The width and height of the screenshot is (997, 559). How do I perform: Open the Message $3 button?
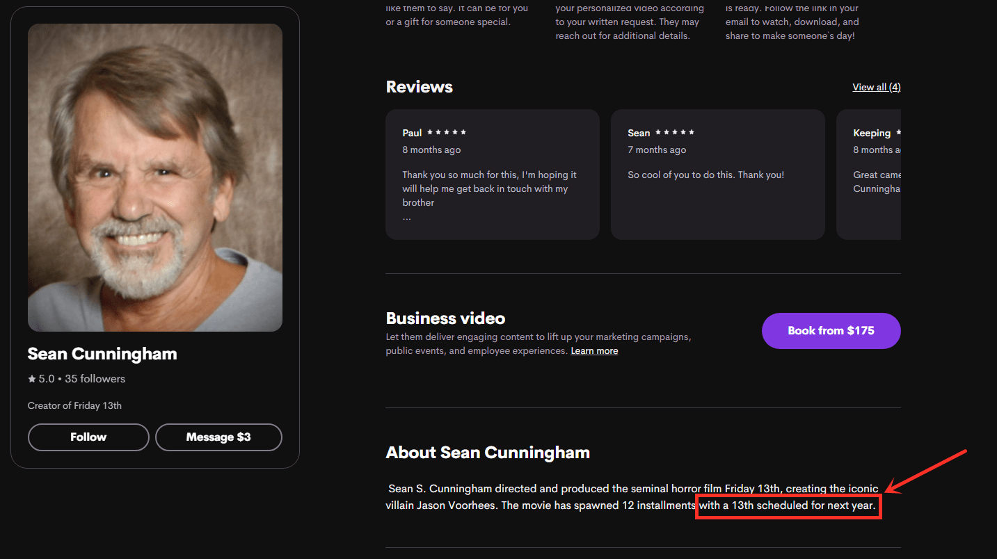tap(218, 437)
